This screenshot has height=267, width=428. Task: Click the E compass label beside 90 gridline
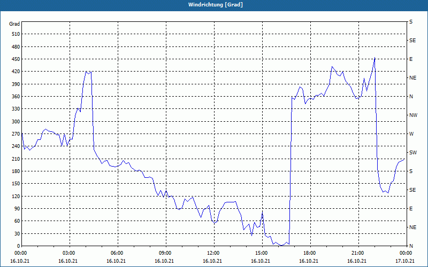[x=411, y=209]
